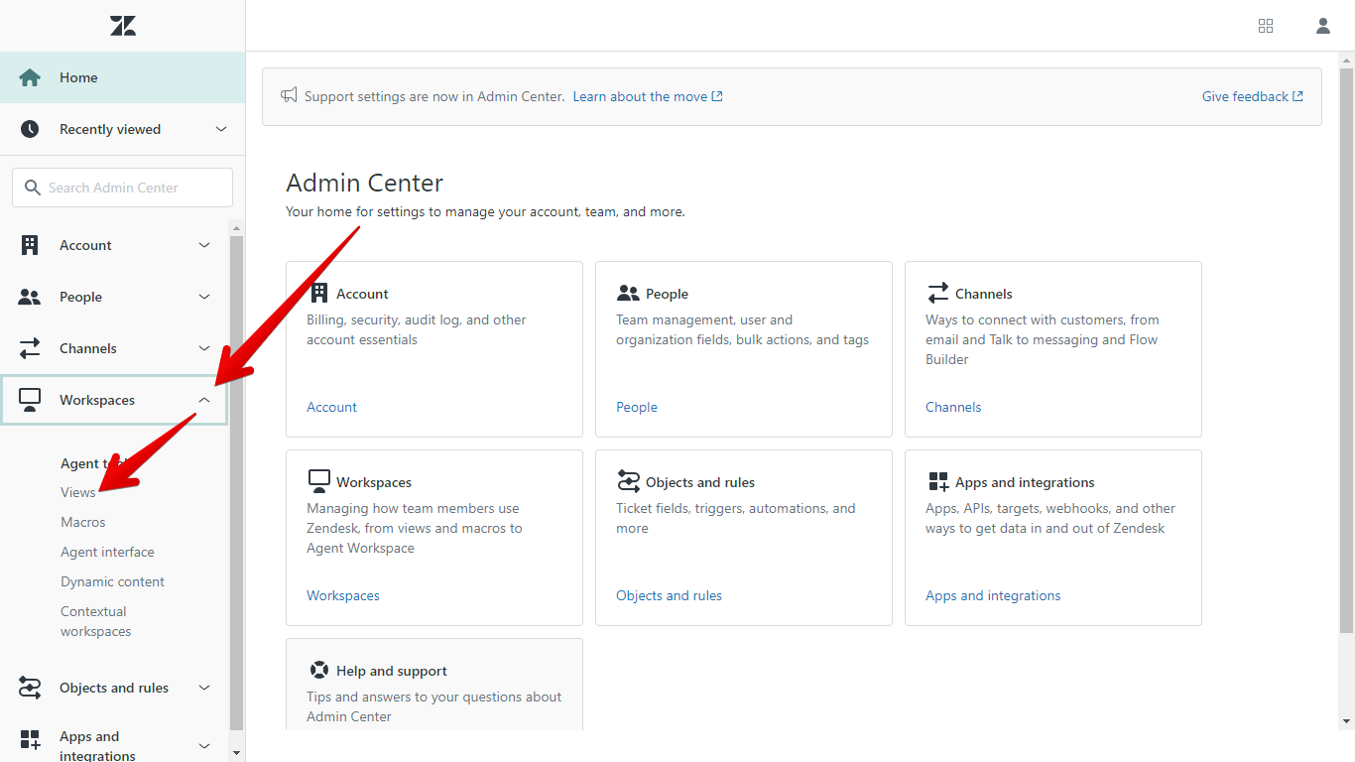Open Dynamic content page
The height and width of the screenshot is (762, 1355).
pyautogui.click(x=112, y=581)
